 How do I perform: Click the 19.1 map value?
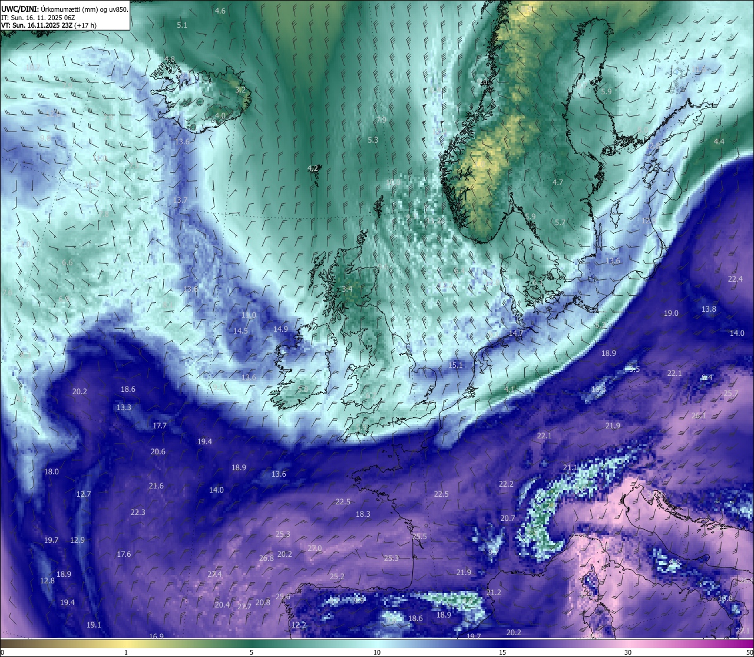(94, 625)
